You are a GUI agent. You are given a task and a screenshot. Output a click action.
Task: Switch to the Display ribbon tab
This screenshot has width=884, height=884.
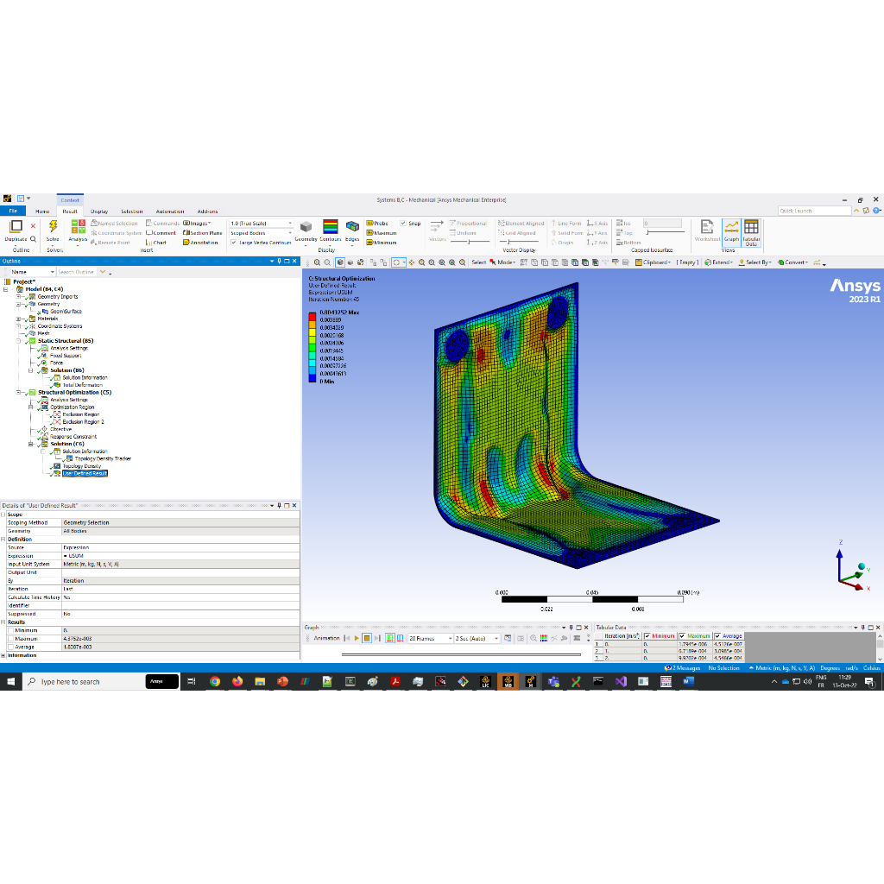pyautogui.click(x=99, y=212)
